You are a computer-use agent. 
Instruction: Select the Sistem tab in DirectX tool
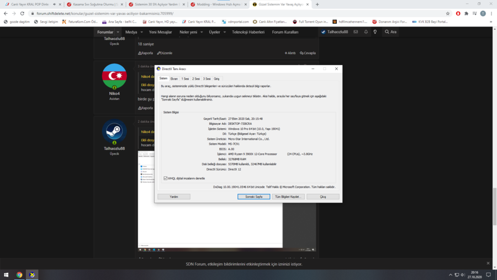pyautogui.click(x=163, y=78)
